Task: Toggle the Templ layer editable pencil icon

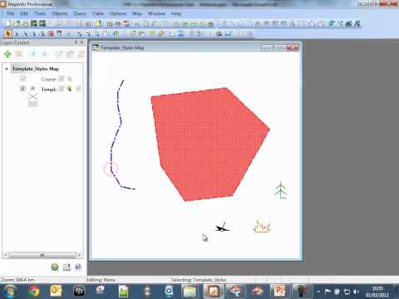Action: pyautogui.click(x=62, y=89)
